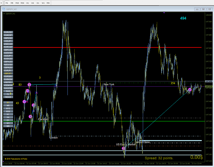Click the TopLessons.lv/Forex copyright text

pos(16,159)
